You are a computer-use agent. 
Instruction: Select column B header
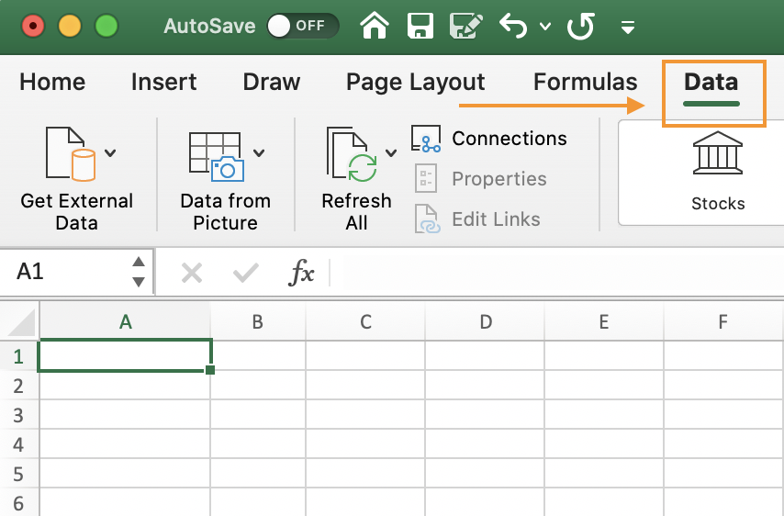(257, 322)
